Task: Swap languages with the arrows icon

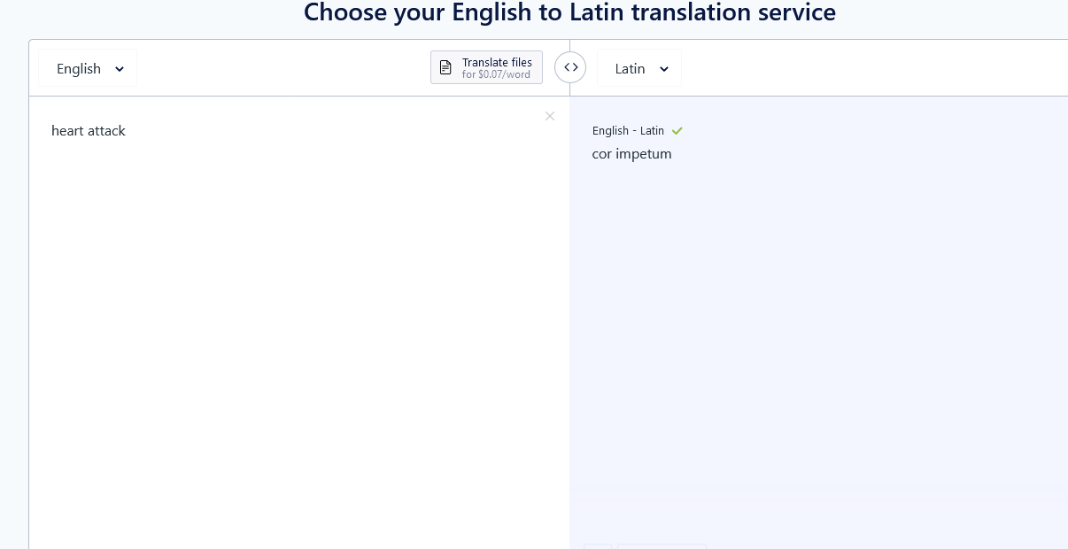Action: click(x=570, y=67)
